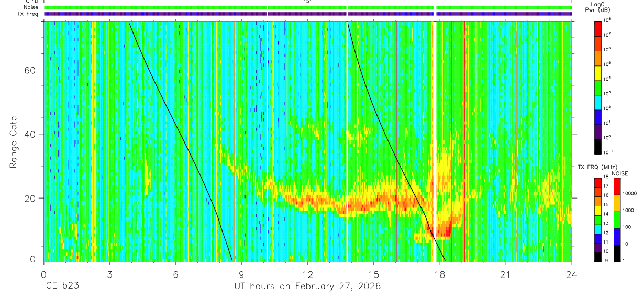643x297 pixels.
Task: Click the 'Range Gate' y-axis title
Action: [13, 142]
